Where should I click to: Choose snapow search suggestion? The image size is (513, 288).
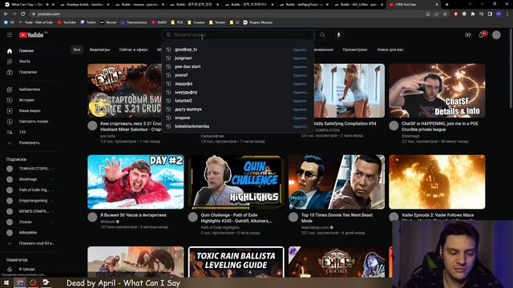point(182,118)
